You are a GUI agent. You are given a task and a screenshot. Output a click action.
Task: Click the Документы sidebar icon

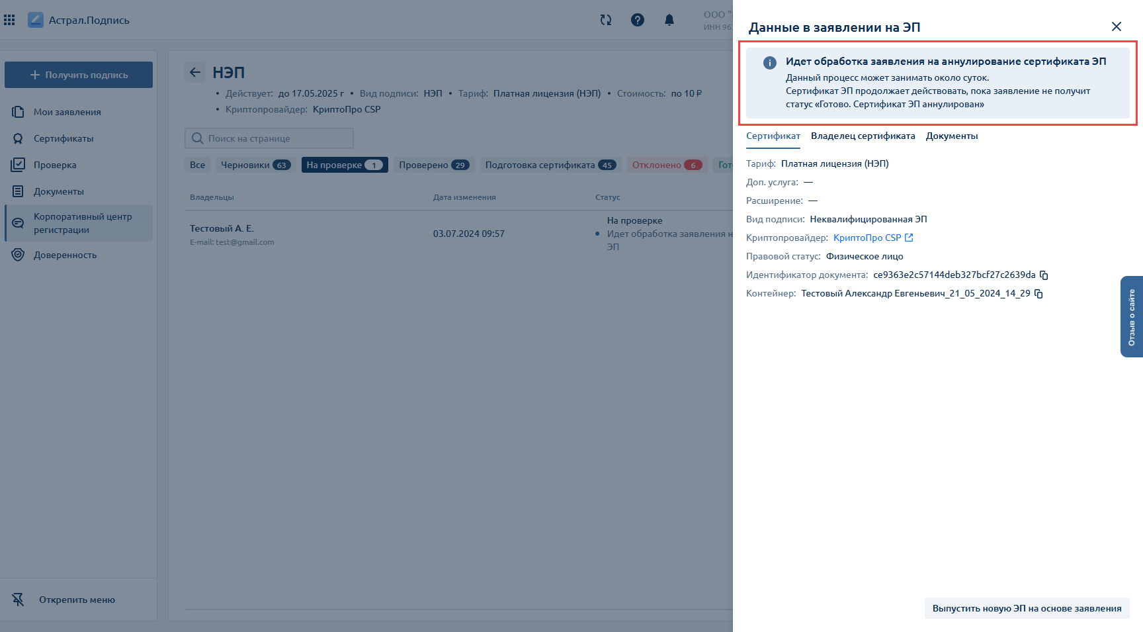pos(18,191)
